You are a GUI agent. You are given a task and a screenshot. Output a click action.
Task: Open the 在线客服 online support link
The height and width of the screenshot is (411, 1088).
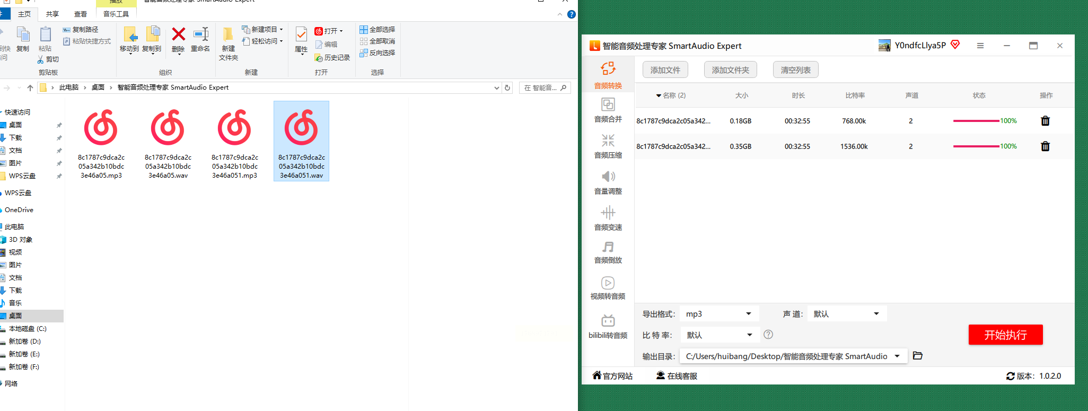pos(677,376)
